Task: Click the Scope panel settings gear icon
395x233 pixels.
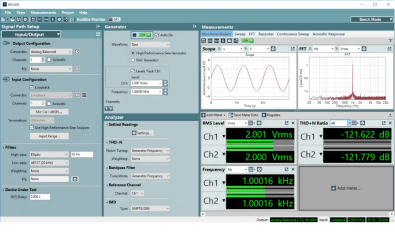Action: (273, 49)
